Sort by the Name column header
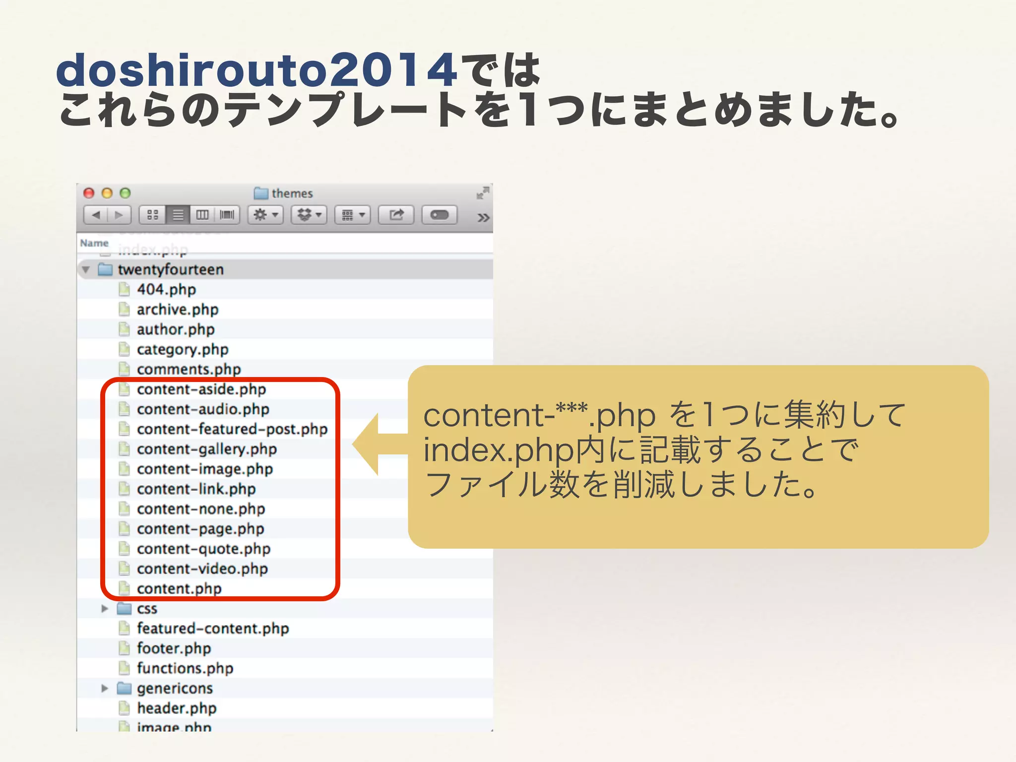The image size is (1016, 762). pyautogui.click(x=94, y=243)
